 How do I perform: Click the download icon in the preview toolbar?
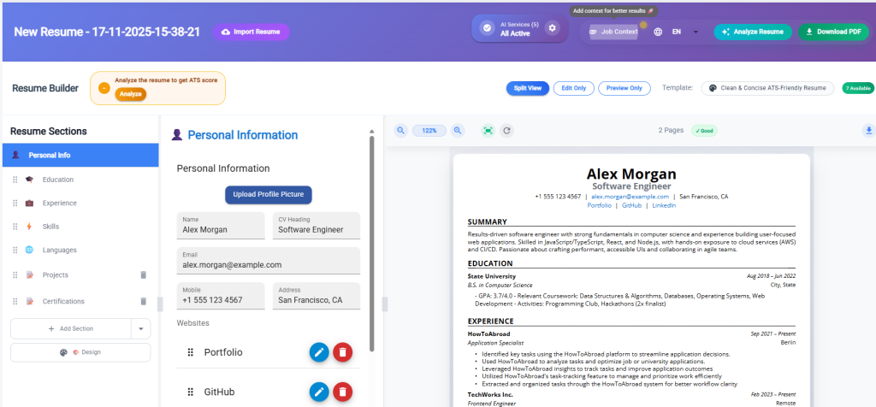868,131
